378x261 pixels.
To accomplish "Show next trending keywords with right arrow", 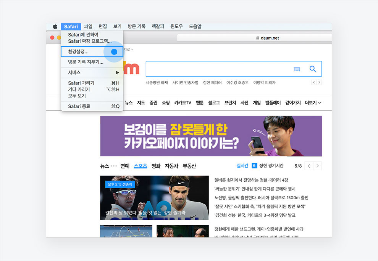I will [x=319, y=83].
